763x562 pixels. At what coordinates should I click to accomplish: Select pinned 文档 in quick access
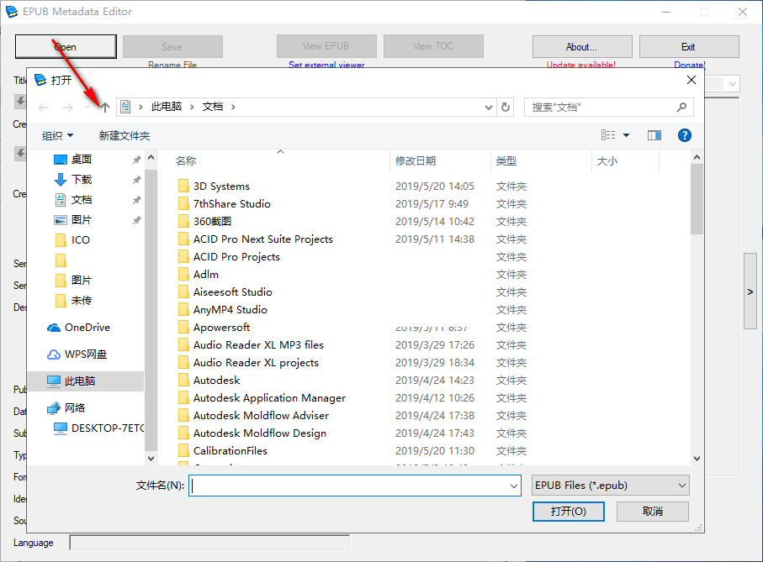pyautogui.click(x=82, y=200)
